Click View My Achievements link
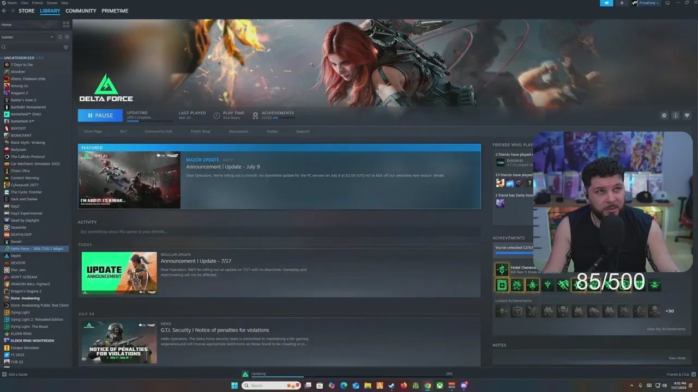 tap(666, 329)
